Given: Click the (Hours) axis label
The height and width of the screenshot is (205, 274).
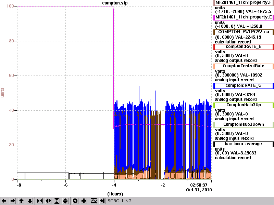Looking at the screenshot, I should [x=115, y=194].
